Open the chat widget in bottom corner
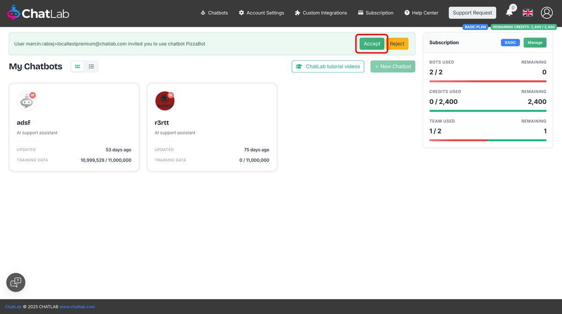Viewport: 562px width, 314px height. coord(15,283)
